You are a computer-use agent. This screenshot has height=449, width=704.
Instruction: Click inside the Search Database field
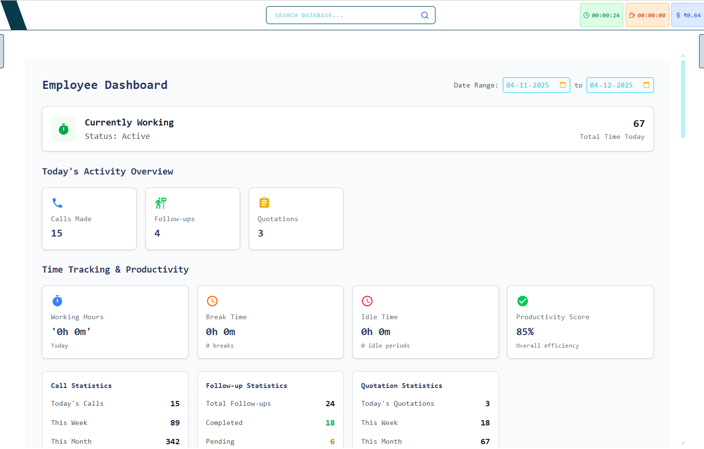(x=342, y=15)
